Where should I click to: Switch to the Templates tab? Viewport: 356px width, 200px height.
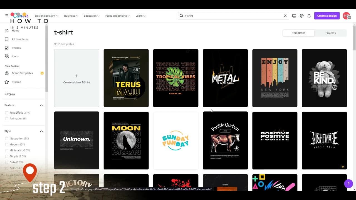(299, 33)
